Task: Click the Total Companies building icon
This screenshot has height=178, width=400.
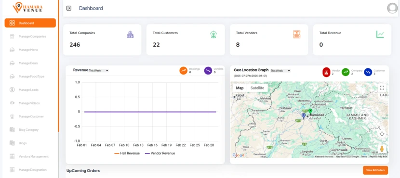Action: [130, 34]
